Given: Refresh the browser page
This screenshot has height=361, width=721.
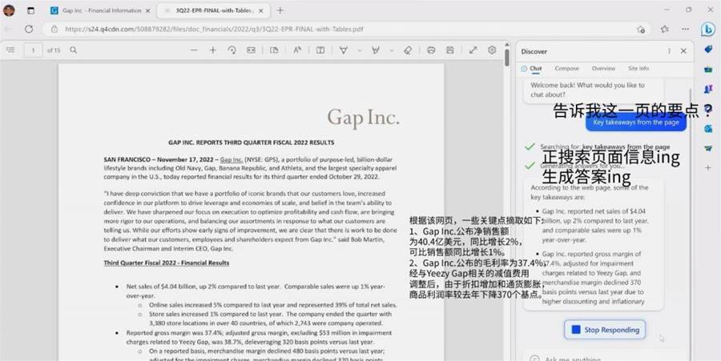Looking at the screenshot, I should tap(29, 29).
